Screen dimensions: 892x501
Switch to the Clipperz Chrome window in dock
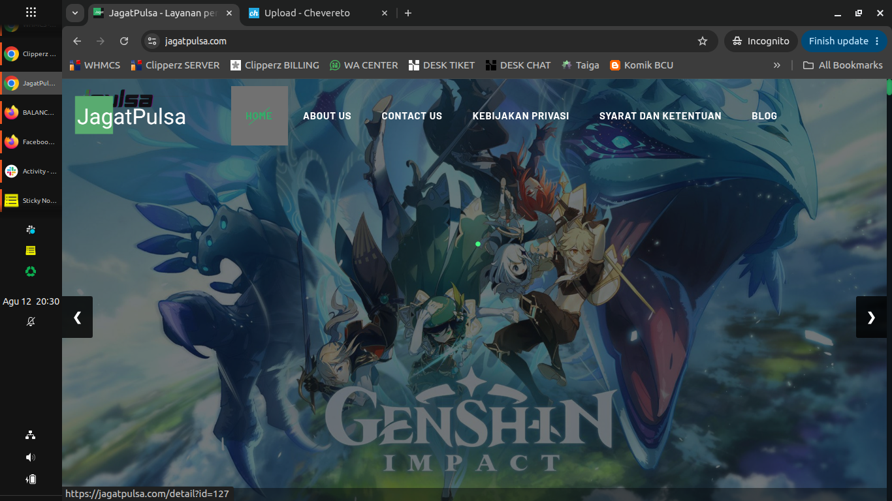(31, 54)
